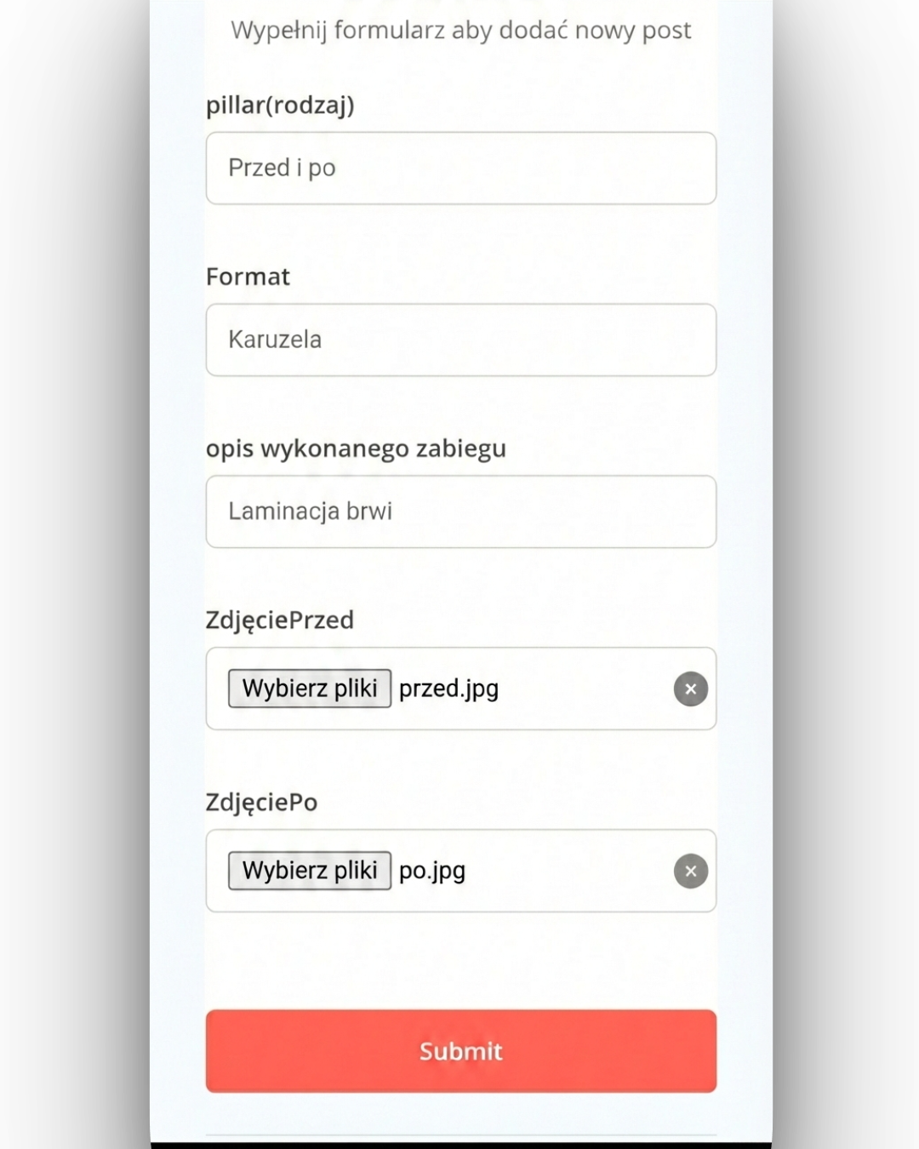
Task: Focus the Format input with Karuzela
Action: coord(460,340)
